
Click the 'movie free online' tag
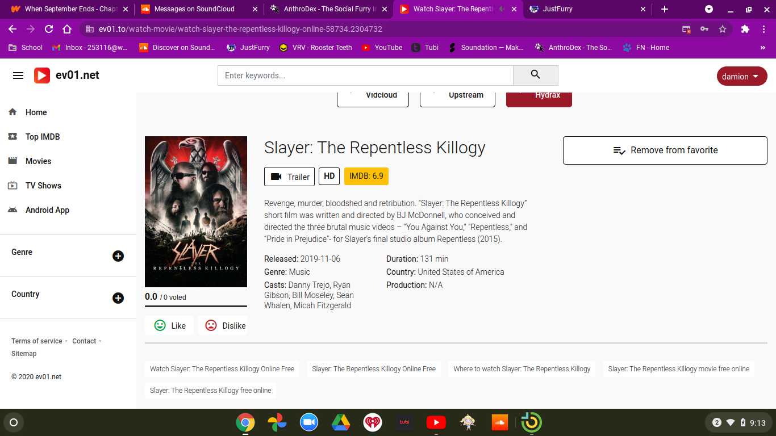pyautogui.click(x=679, y=369)
